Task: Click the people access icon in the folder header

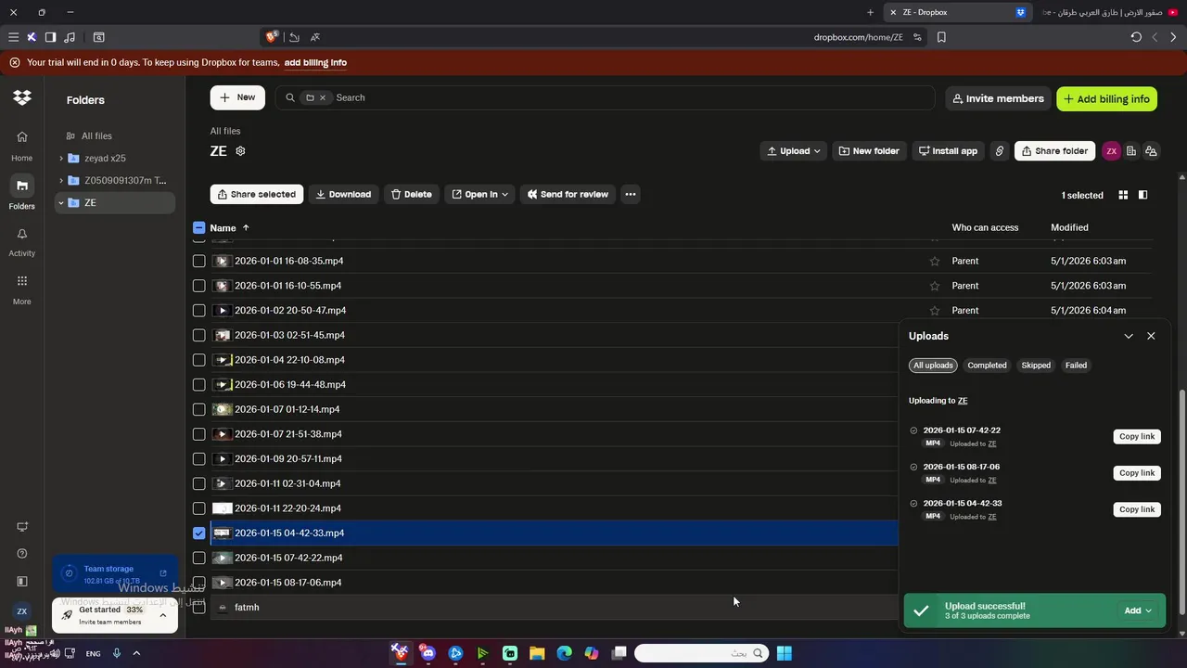Action: point(1151,151)
